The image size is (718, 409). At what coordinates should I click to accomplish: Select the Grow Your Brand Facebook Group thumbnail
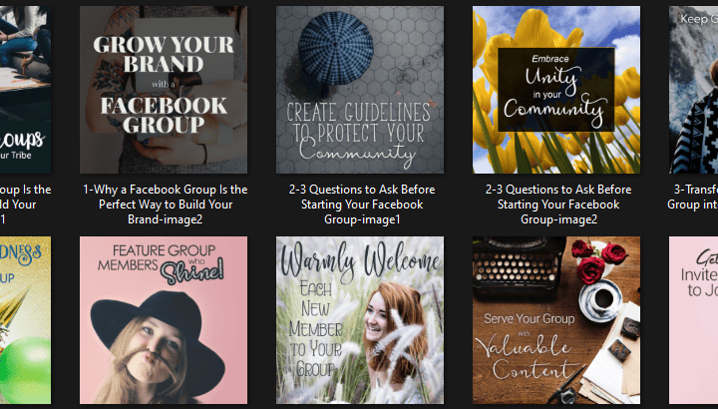164,90
